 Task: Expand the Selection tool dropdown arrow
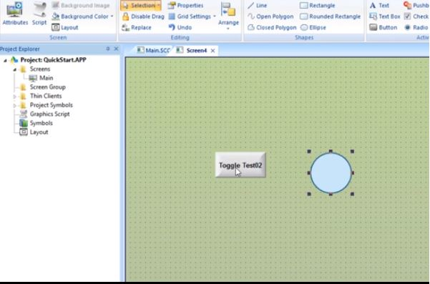[159, 5]
